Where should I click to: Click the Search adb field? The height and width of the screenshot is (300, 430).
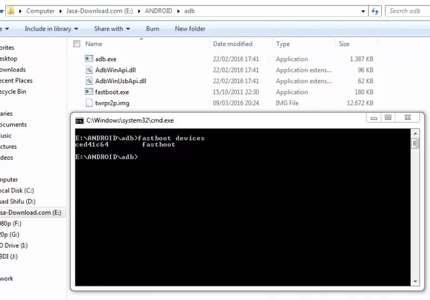point(407,11)
